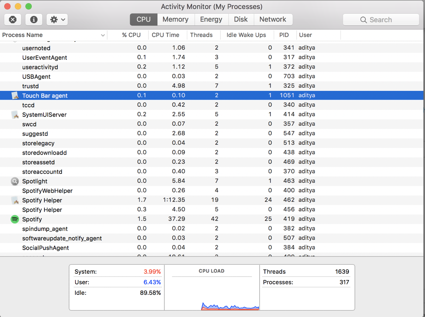Toggle sort arrow in Process Name header

103,35
